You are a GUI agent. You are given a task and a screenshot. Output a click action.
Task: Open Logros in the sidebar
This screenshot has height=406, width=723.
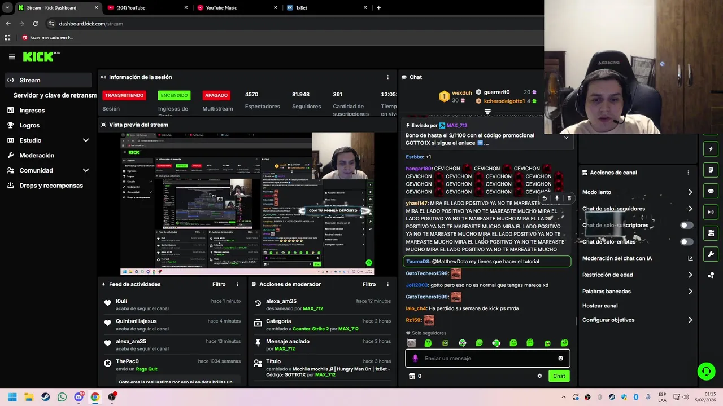pyautogui.click(x=29, y=125)
